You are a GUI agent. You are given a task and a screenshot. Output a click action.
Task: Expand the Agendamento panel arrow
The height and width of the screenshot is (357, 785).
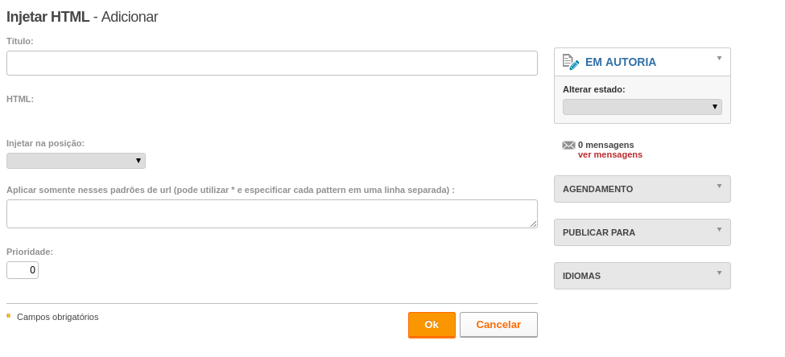(720, 186)
